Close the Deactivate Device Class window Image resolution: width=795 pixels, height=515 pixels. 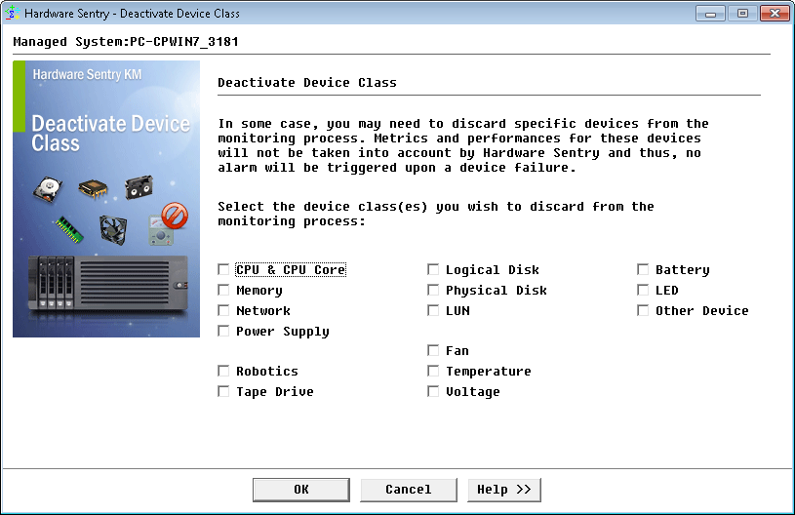pos(775,14)
